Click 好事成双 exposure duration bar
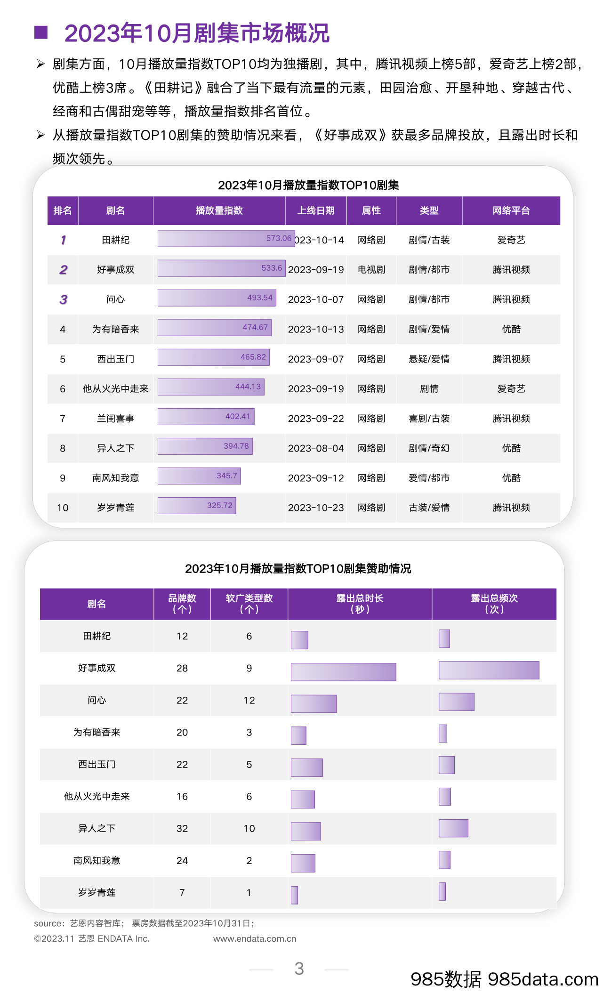This screenshot has width=603, height=993. [343, 672]
